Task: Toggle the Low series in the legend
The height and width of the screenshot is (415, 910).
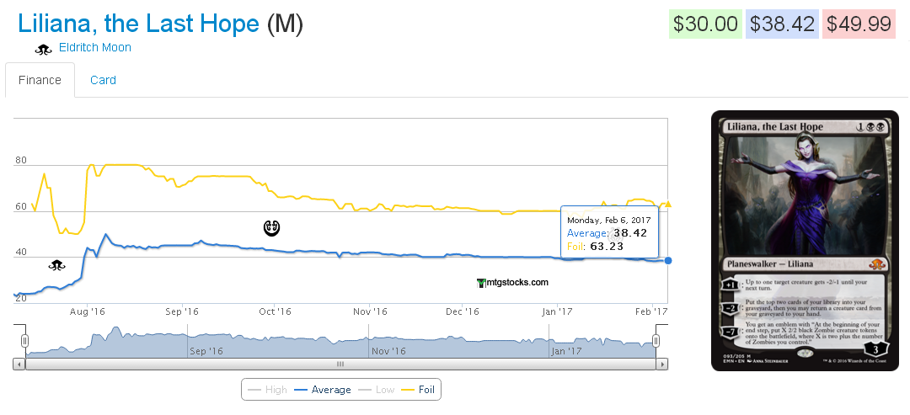Action: click(x=377, y=390)
